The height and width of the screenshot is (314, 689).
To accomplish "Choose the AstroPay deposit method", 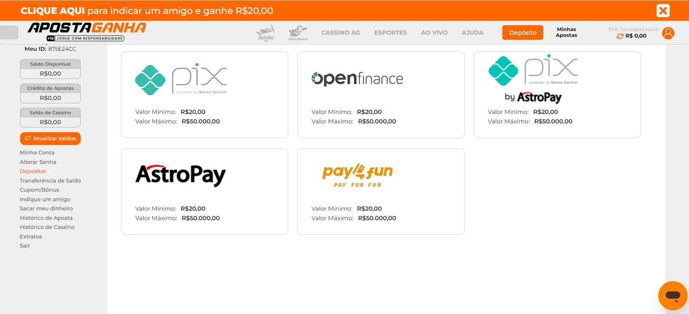I will point(205,191).
